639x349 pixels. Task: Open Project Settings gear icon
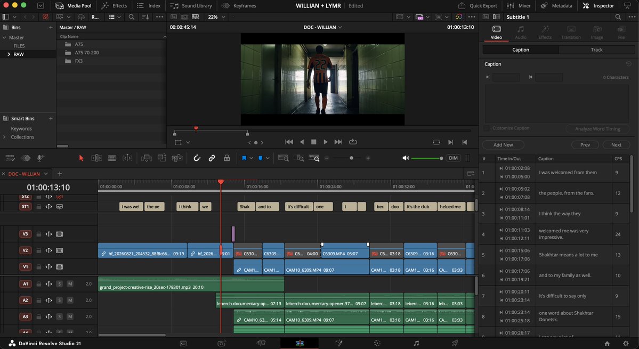pyautogui.click(x=626, y=343)
